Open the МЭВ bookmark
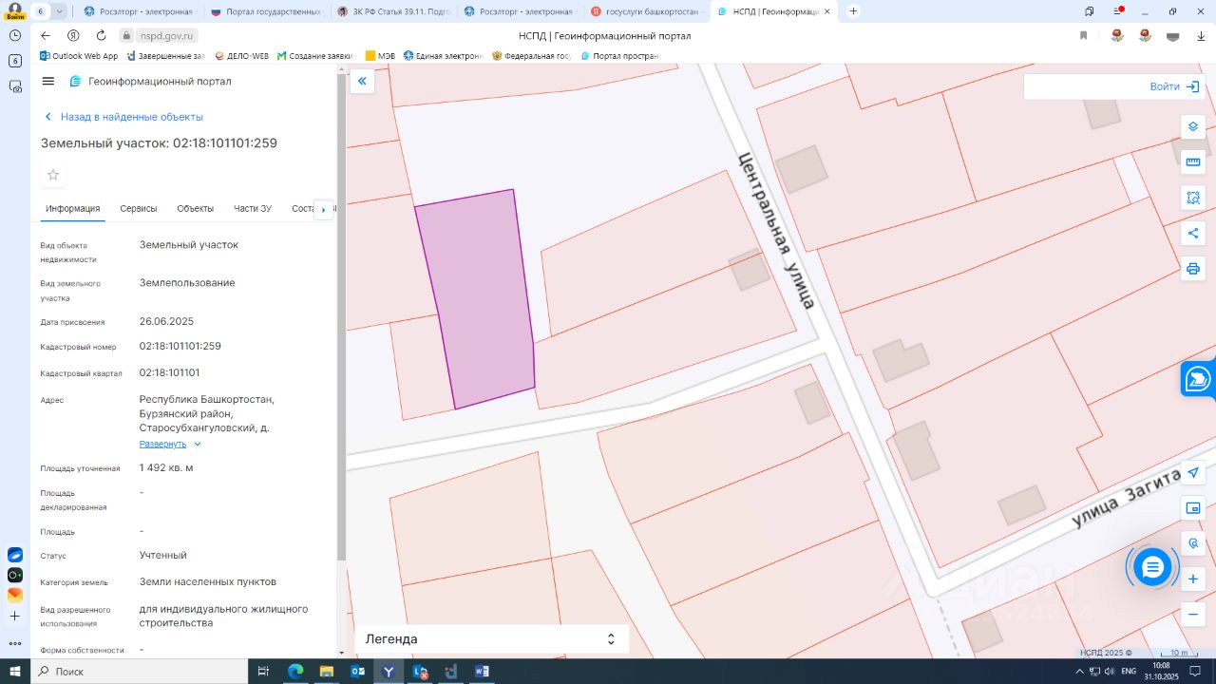1216x684 pixels. click(x=380, y=56)
